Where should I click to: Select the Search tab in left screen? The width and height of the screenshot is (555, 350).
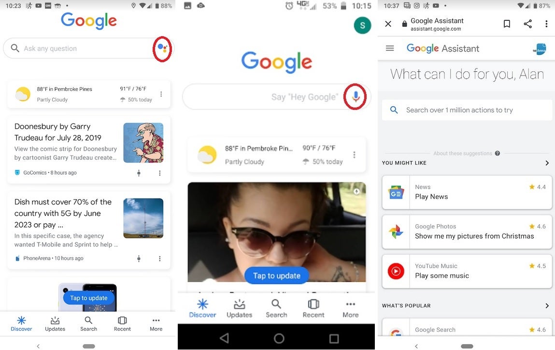[x=88, y=324]
